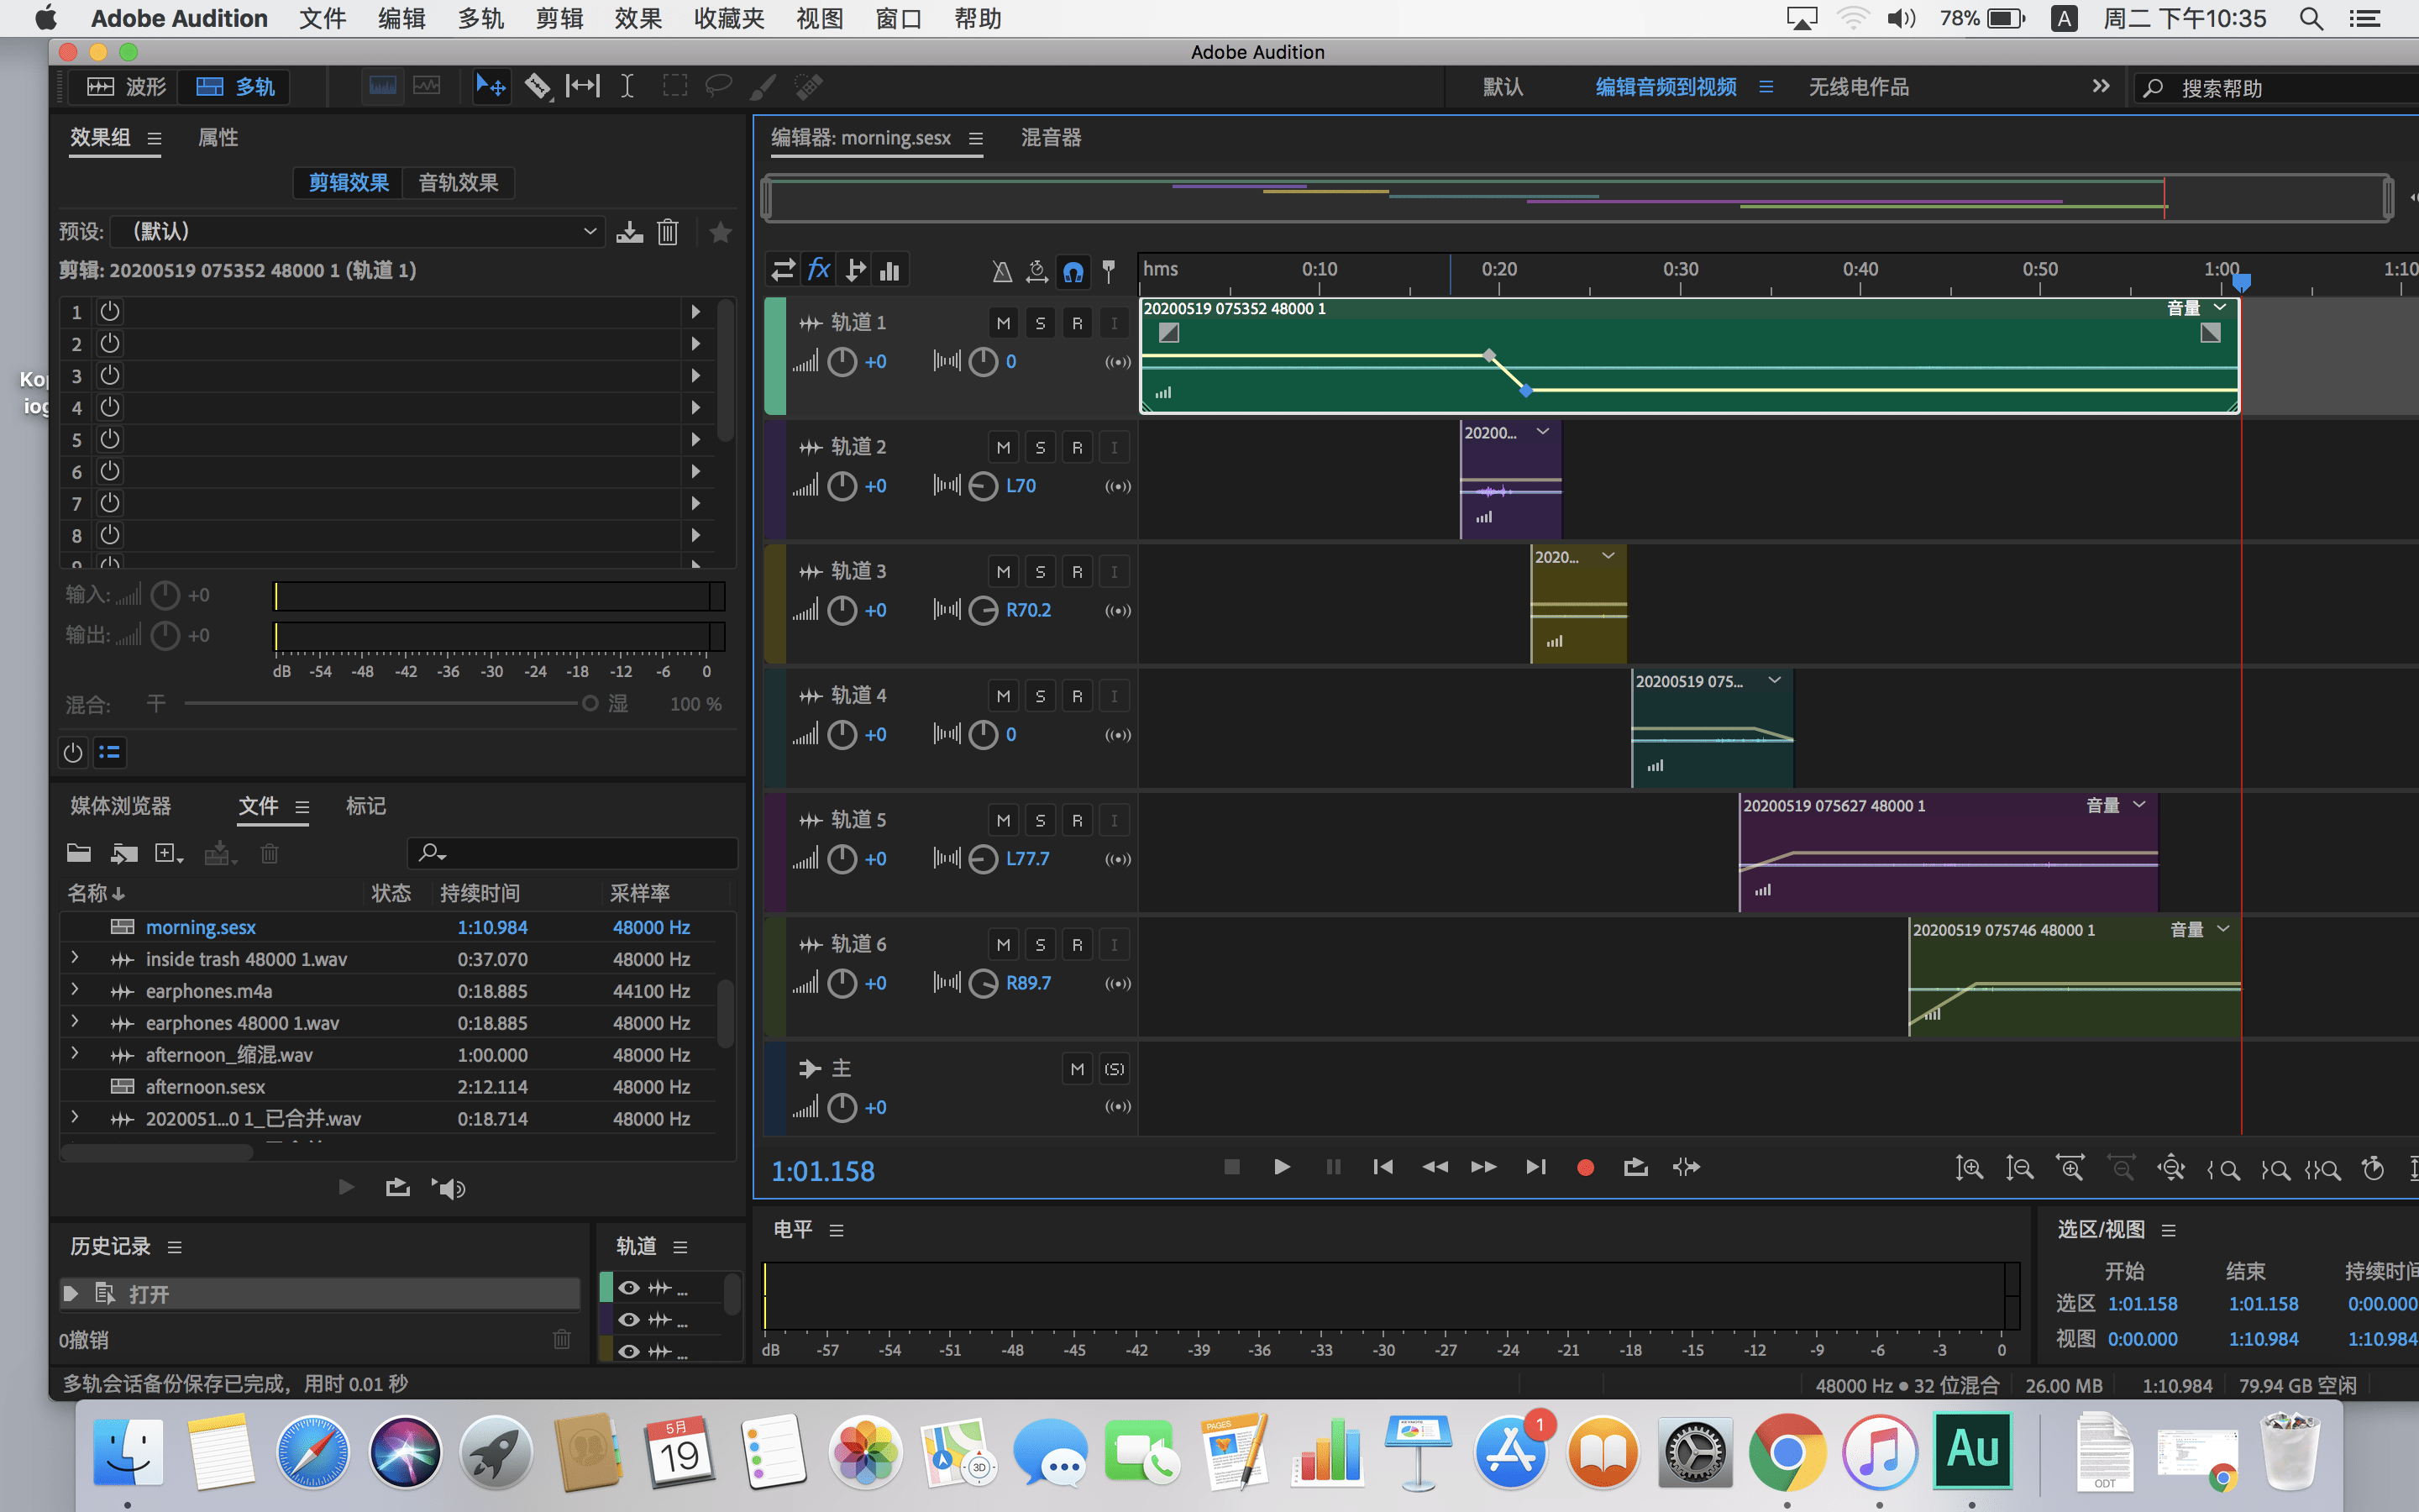Toggle autoplay speaker icon in Files panel
Viewport: 2419px width, 1512px height.
[449, 1188]
